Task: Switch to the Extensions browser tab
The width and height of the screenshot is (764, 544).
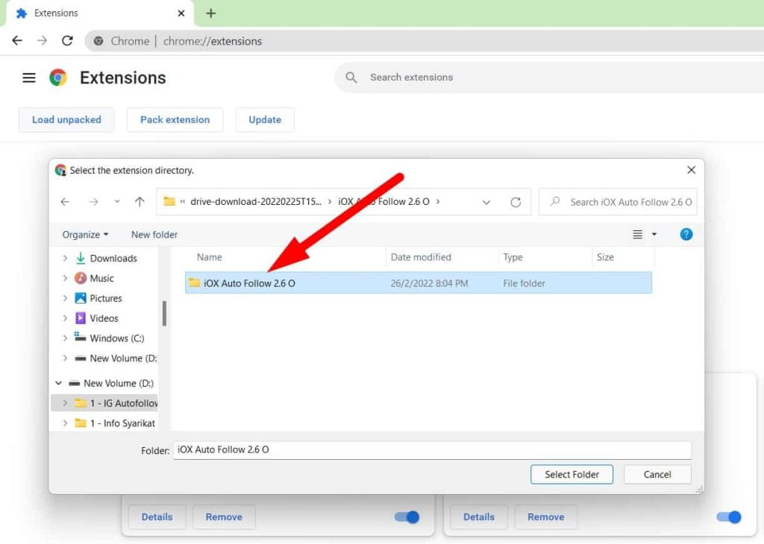Action: point(100,13)
